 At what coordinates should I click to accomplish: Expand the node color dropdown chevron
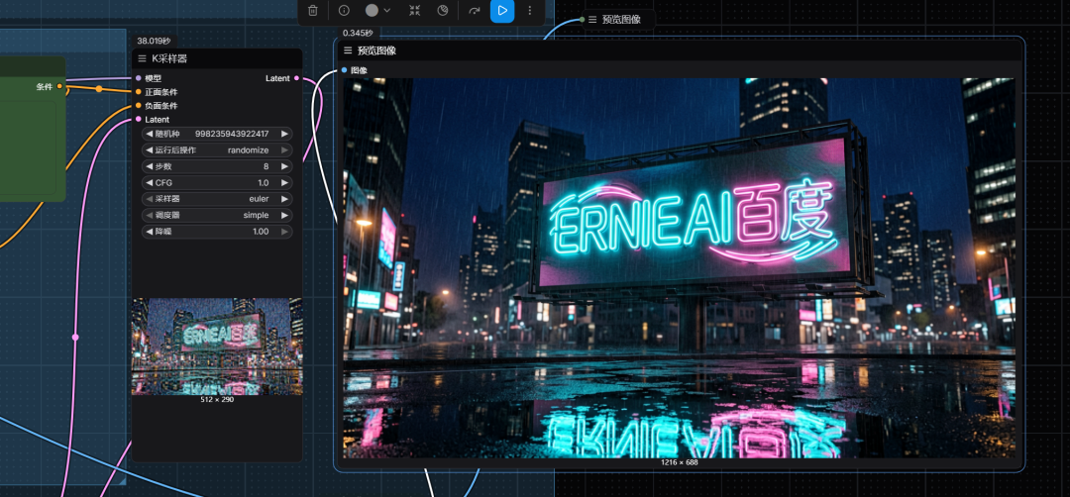pos(387,10)
